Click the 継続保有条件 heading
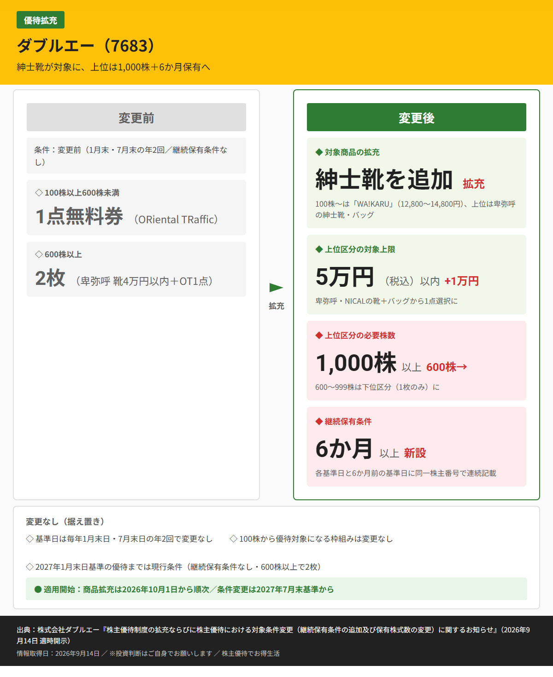 [343, 422]
